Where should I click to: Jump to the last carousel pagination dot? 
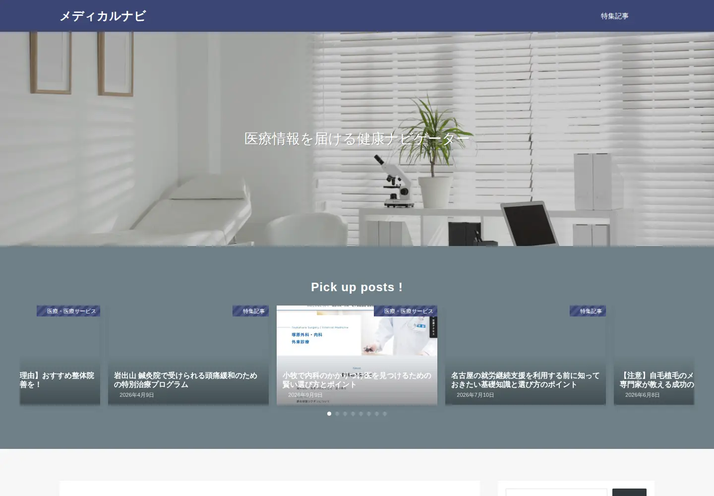385,414
